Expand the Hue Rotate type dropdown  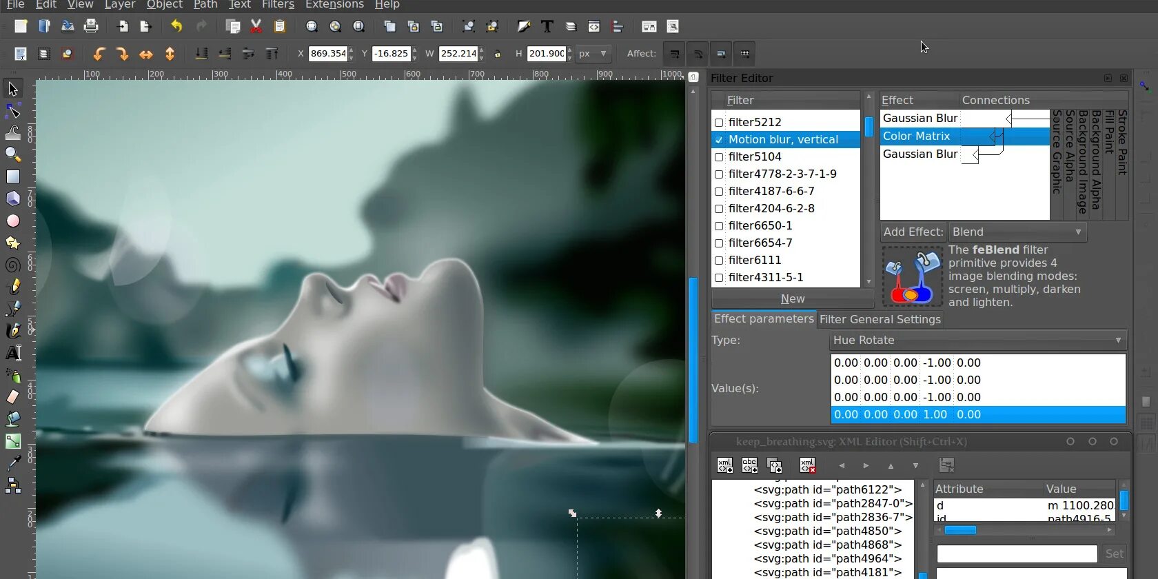[x=977, y=341]
